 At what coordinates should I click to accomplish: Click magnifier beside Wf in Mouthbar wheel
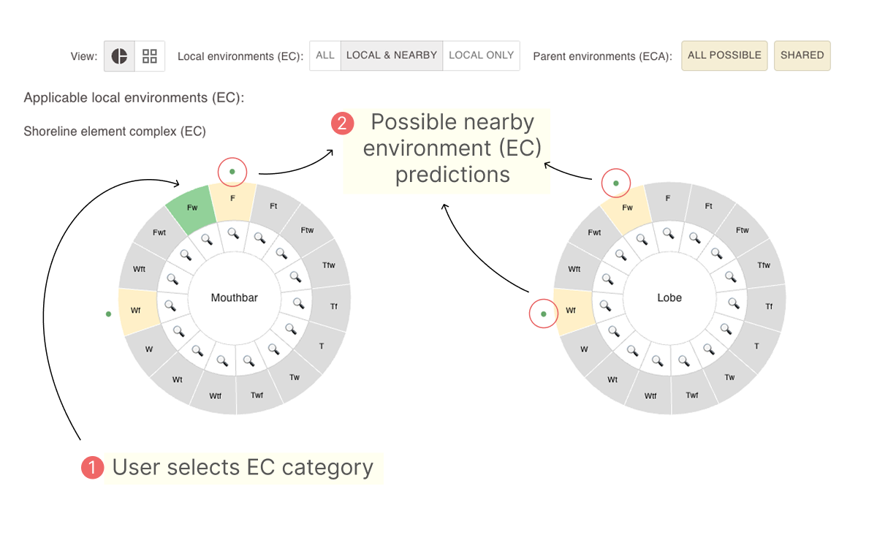(170, 306)
